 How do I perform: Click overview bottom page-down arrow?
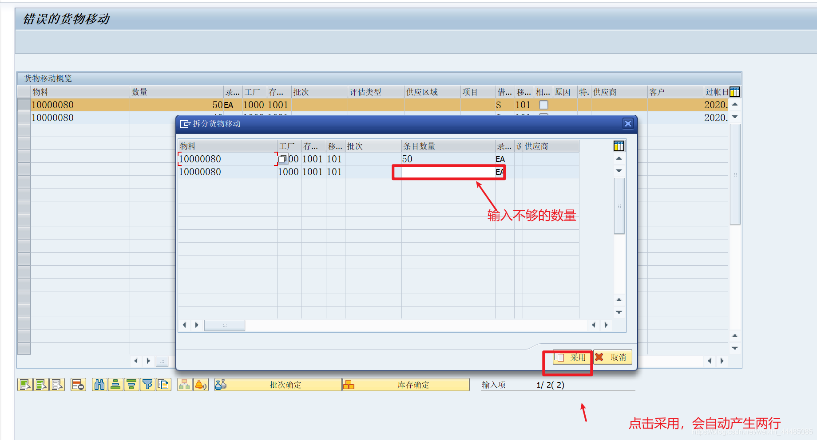pos(735,348)
